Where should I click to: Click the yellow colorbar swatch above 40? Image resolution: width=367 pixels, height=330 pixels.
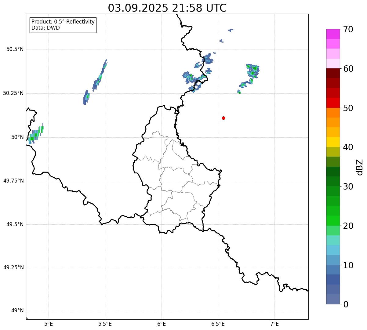click(x=333, y=142)
